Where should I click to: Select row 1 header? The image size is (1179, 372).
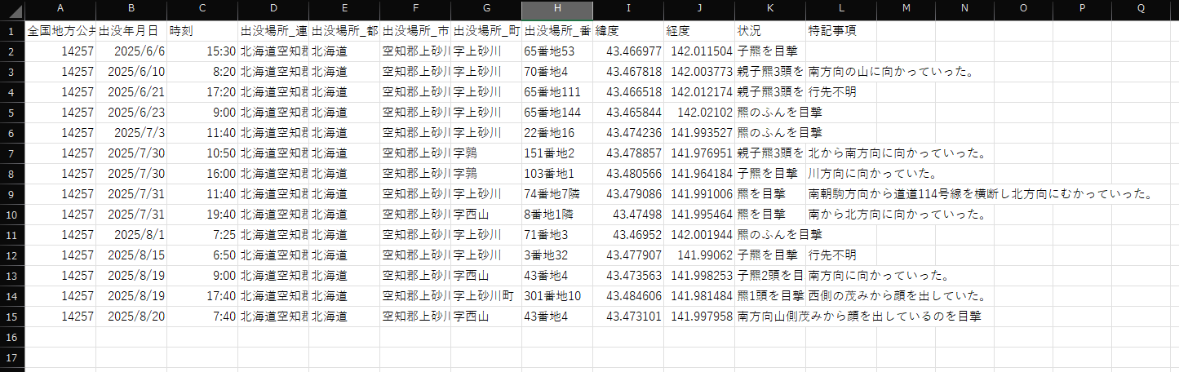coord(12,31)
